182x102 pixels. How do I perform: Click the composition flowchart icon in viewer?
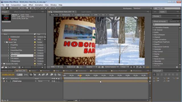point(140,67)
